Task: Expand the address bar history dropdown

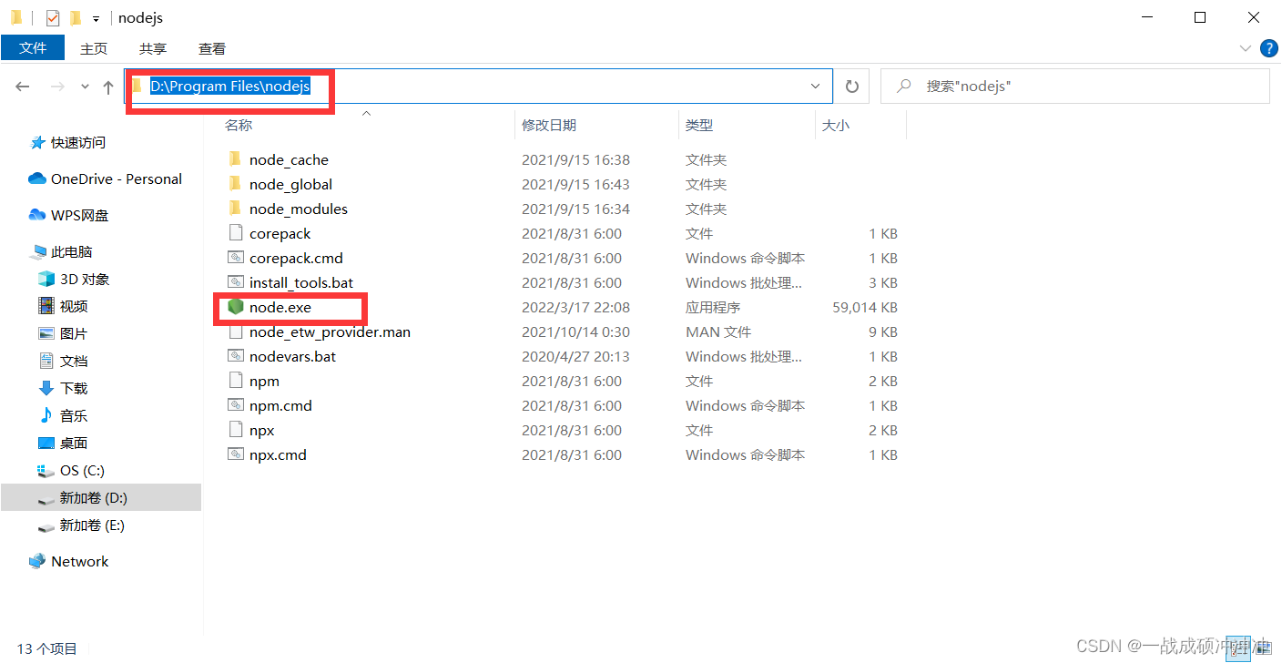Action: [816, 87]
